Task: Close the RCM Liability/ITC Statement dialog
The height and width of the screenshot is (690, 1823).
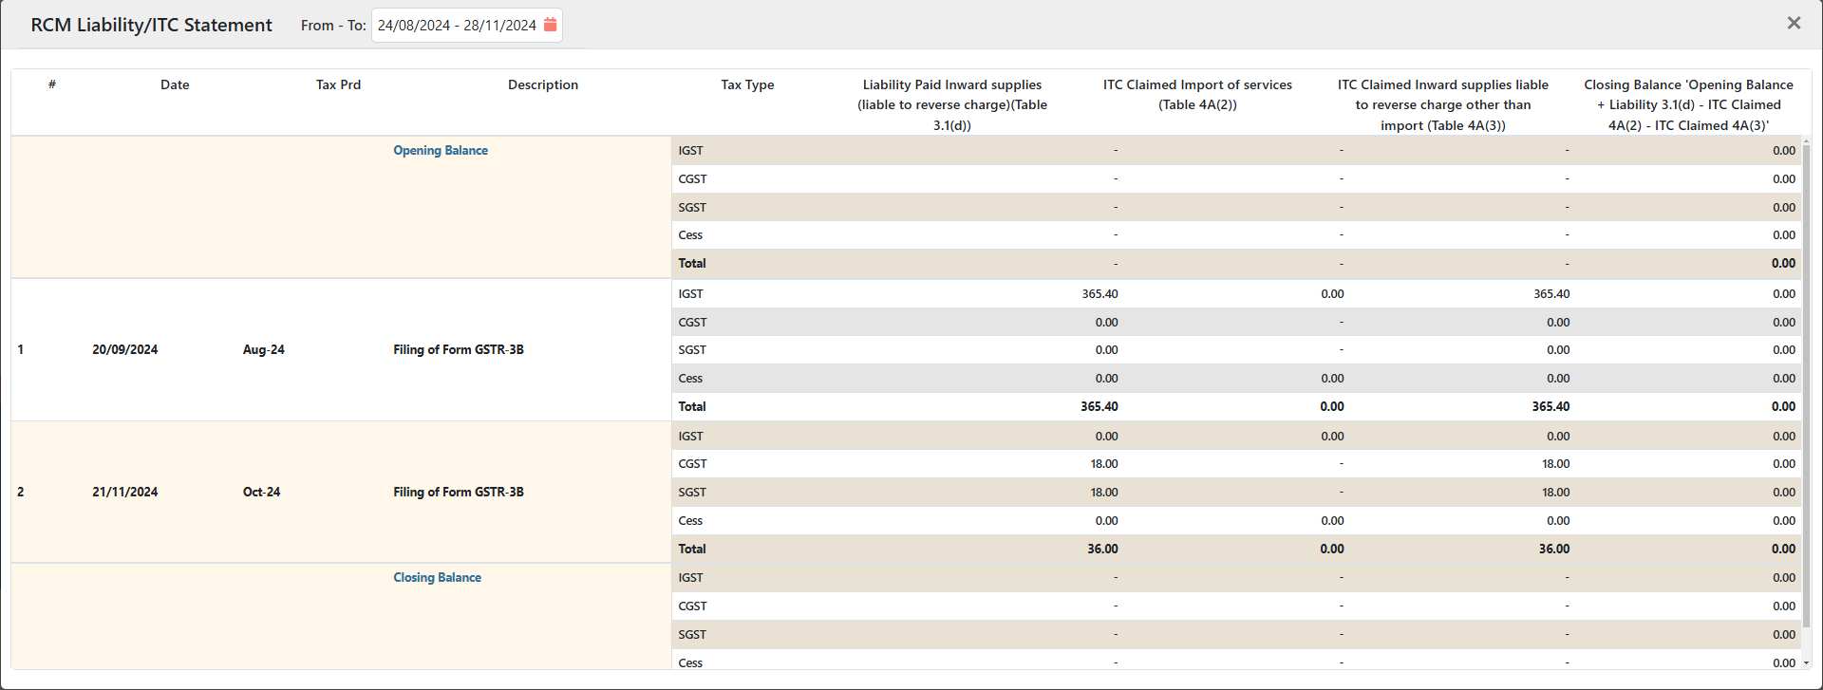Action: click(x=1794, y=23)
